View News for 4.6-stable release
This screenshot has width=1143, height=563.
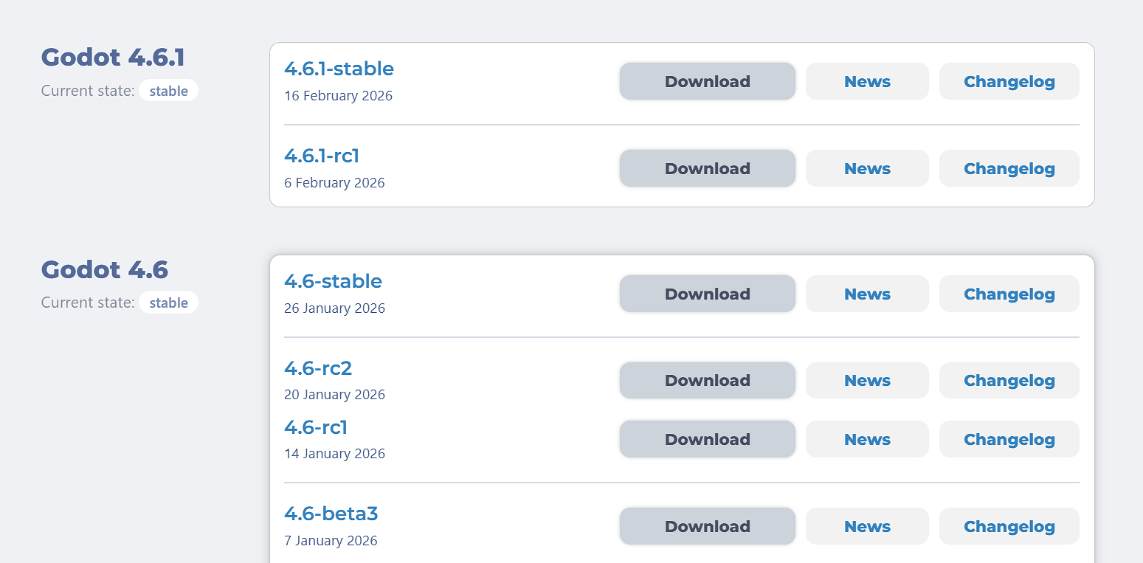[867, 293]
